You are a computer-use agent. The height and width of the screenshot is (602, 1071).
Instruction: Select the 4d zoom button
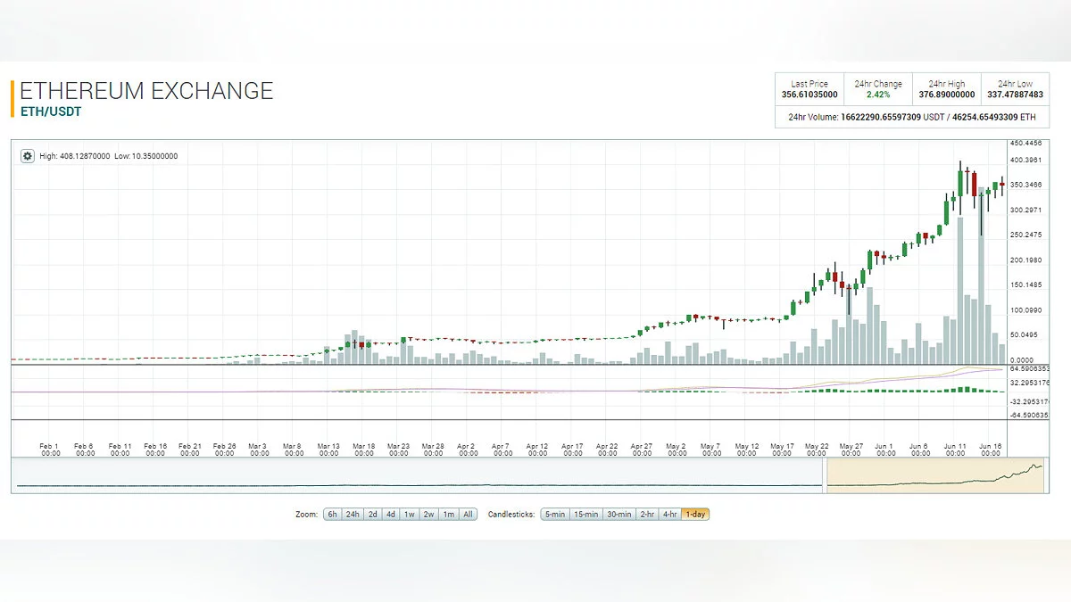tap(391, 515)
